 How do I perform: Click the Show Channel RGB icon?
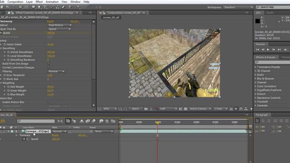point(156,109)
